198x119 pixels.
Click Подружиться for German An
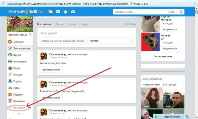[170, 48]
